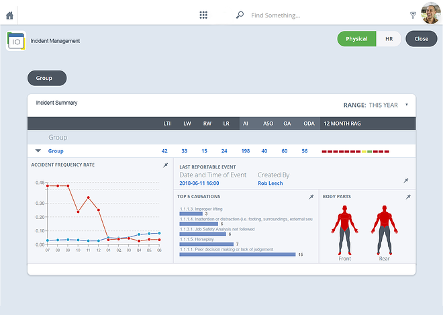Open the Rob Leech creator link
This screenshot has height=315, width=443.
270,183
